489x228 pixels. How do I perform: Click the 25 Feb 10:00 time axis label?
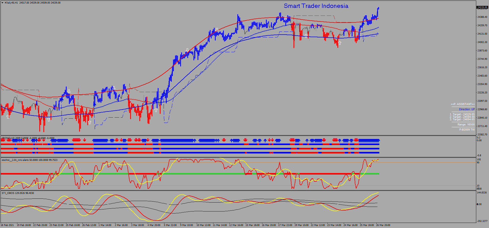click(x=73, y=225)
